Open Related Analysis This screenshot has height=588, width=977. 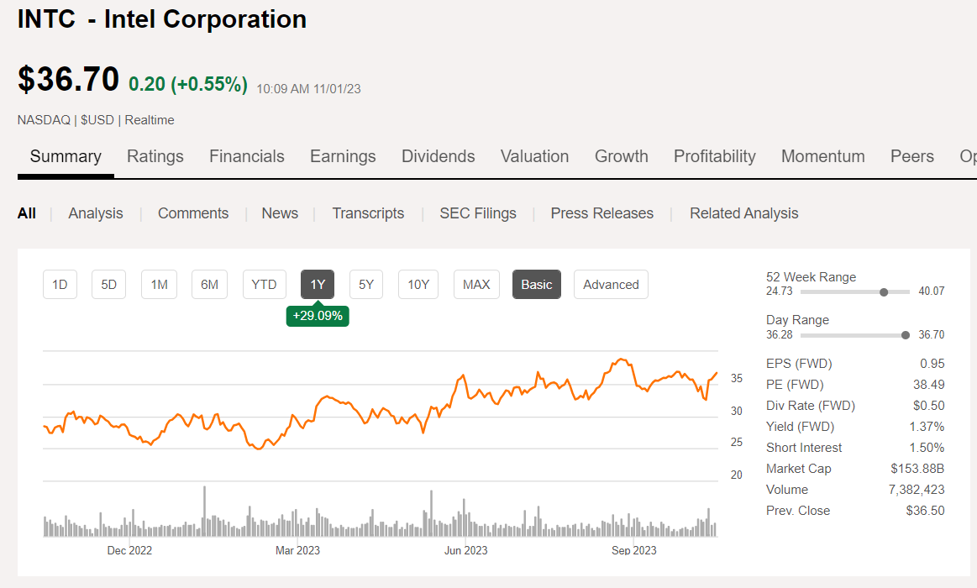coord(744,213)
